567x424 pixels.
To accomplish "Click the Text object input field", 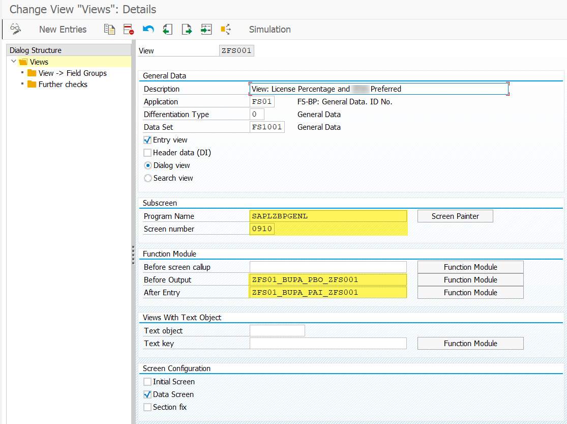I will click(x=277, y=330).
